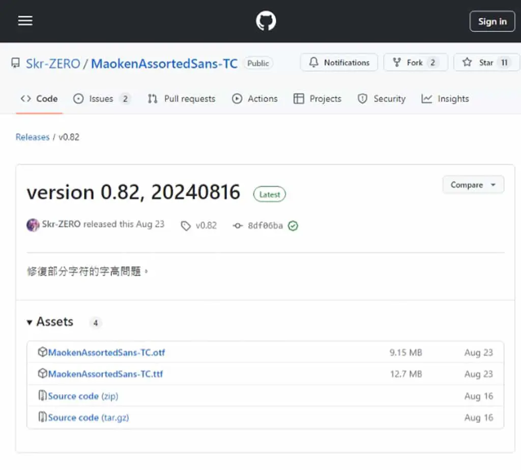Click the version 0.82, 20240816 title
The width and height of the screenshot is (521, 470).
click(x=133, y=192)
